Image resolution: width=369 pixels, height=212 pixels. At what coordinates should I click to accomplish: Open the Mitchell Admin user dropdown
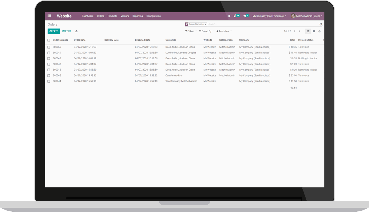[x=307, y=16]
